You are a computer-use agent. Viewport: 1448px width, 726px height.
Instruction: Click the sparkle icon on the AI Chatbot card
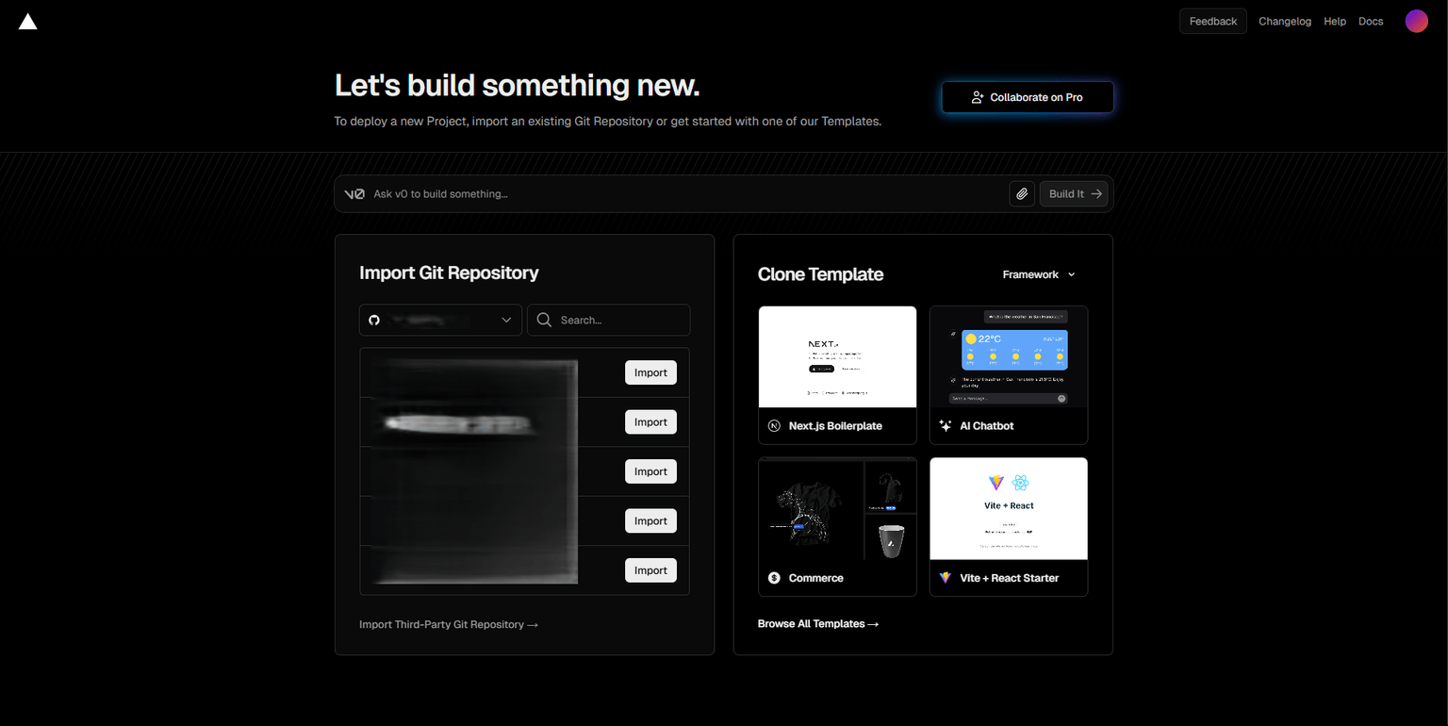tap(945, 425)
